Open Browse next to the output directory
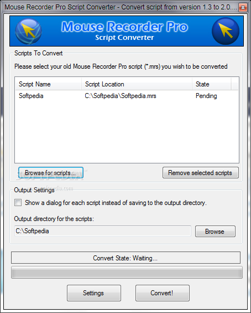 215,232
